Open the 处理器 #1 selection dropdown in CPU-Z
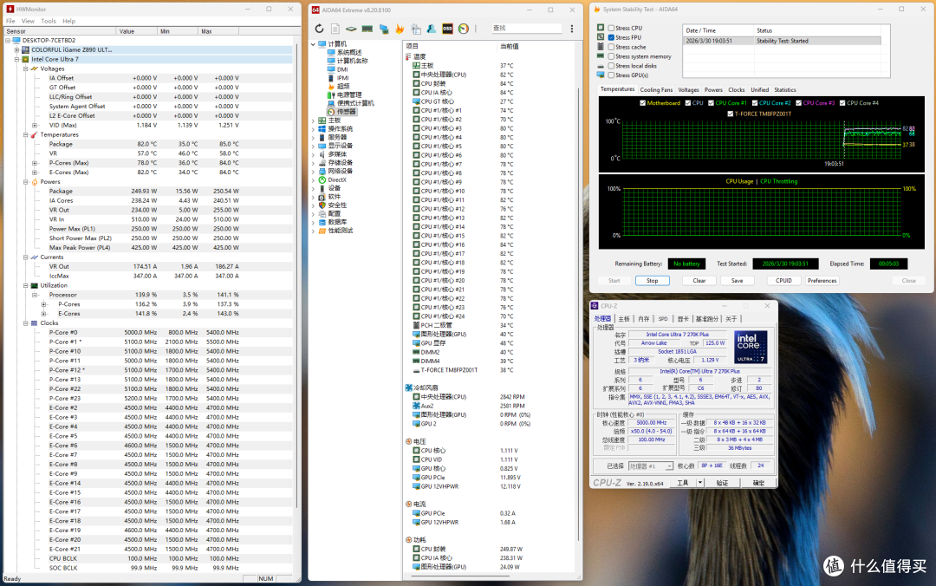Viewport: 936px width, 586px height. pyautogui.click(x=651, y=466)
